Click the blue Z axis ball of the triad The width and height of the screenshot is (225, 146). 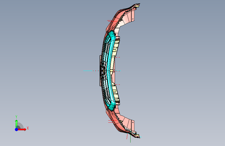17,129
